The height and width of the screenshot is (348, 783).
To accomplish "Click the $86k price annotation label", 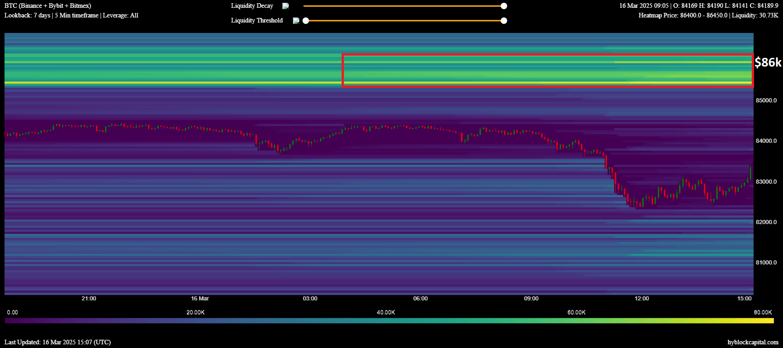I will click(767, 62).
